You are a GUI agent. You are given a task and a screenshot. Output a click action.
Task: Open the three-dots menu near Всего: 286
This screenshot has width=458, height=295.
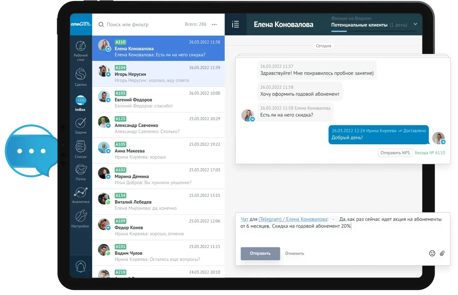coord(214,24)
